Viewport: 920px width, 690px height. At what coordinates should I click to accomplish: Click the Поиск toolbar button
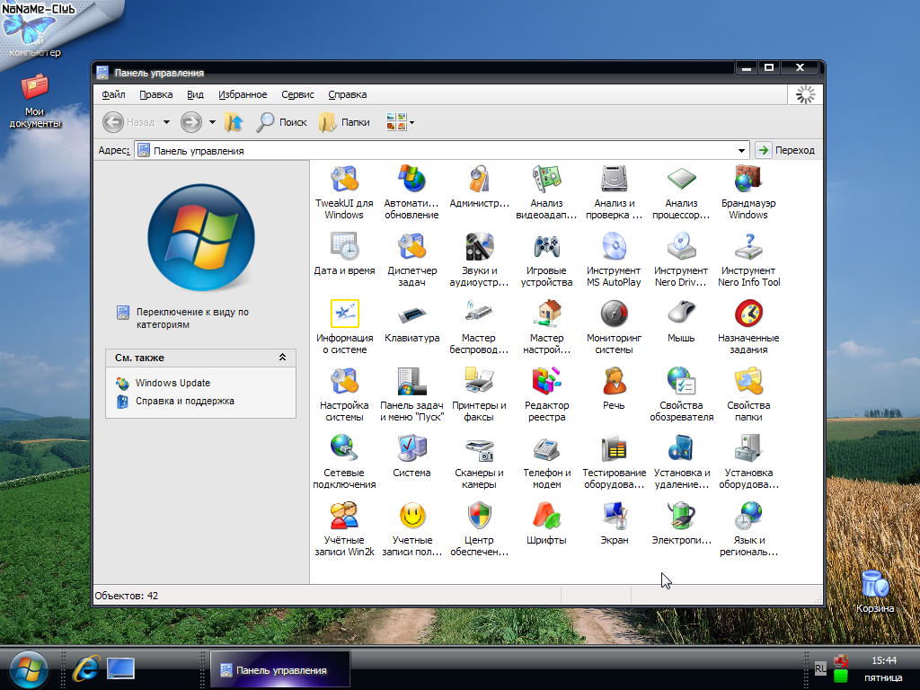282,122
